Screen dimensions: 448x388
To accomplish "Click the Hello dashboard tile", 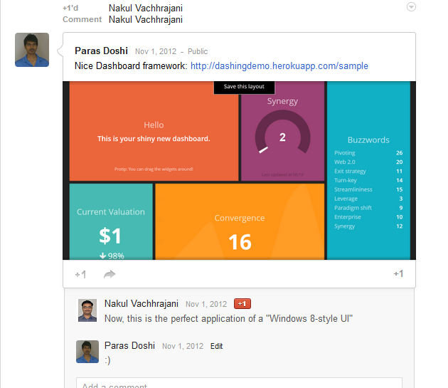I will point(154,131).
